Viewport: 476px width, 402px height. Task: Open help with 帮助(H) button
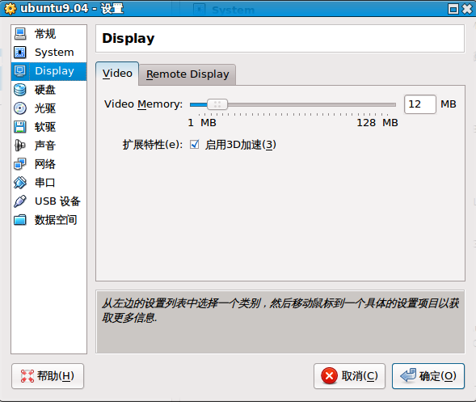[x=48, y=376]
